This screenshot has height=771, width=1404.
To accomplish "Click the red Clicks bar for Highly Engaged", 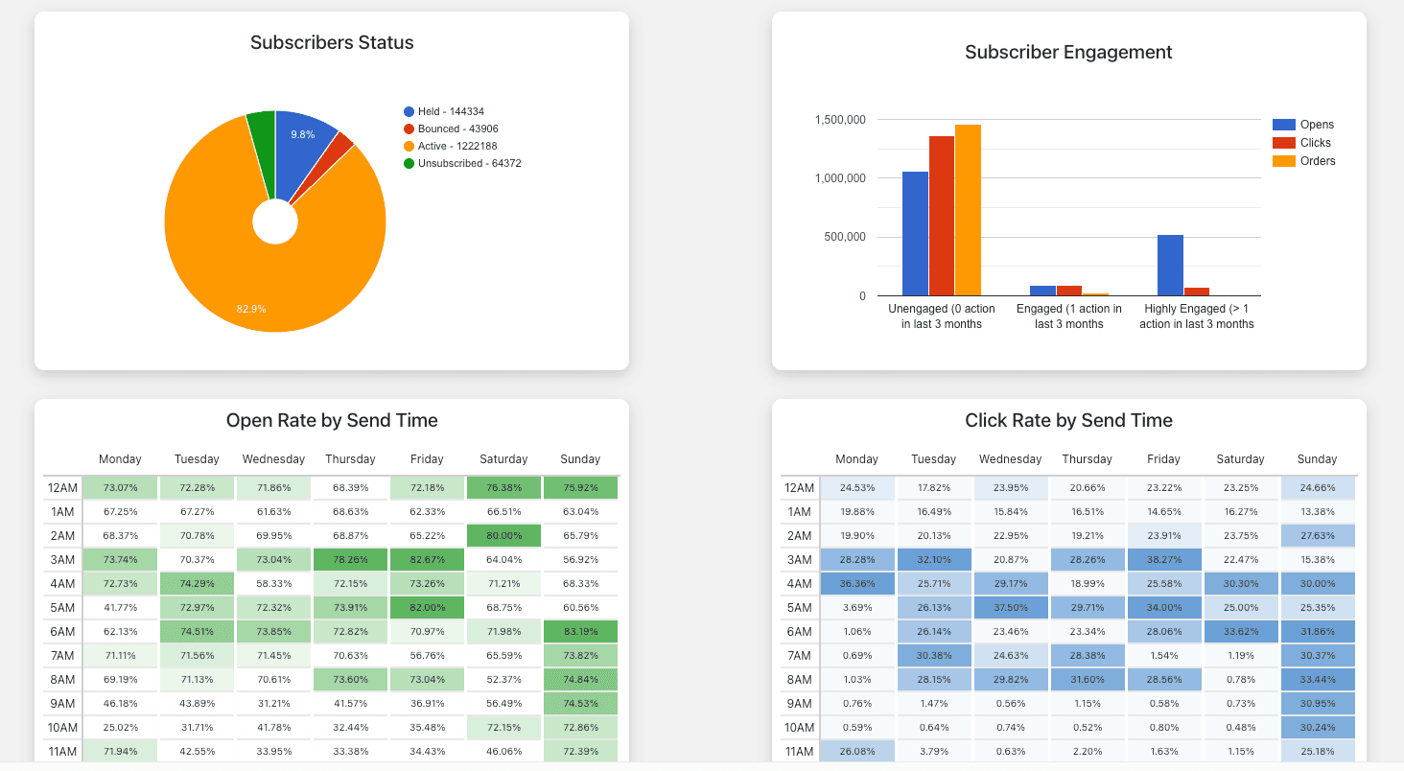I will click(x=1197, y=292).
